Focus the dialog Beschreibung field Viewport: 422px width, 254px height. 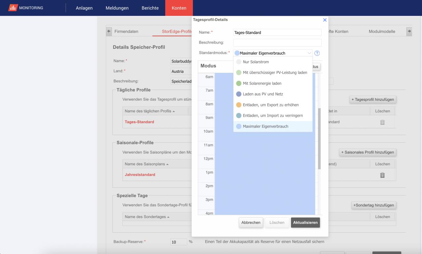click(x=277, y=42)
